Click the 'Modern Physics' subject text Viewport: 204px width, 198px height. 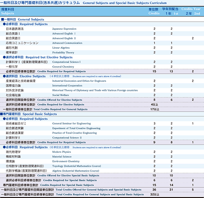[62, 152]
